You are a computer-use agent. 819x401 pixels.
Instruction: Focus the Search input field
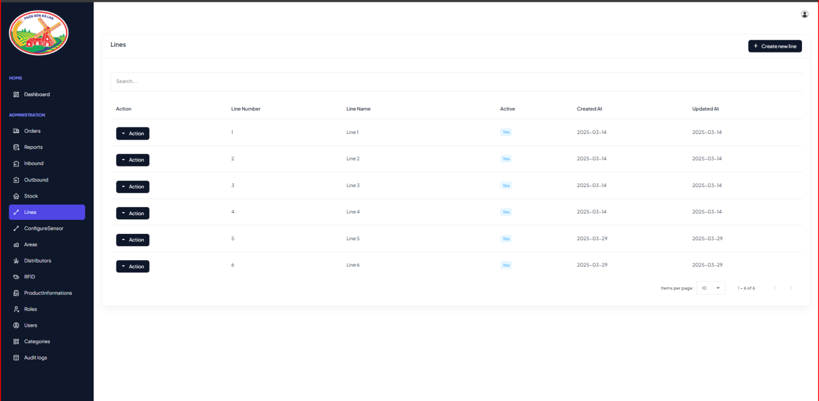pos(456,81)
